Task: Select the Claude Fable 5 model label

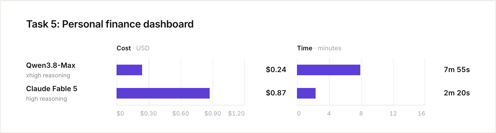Action: [52, 88]
